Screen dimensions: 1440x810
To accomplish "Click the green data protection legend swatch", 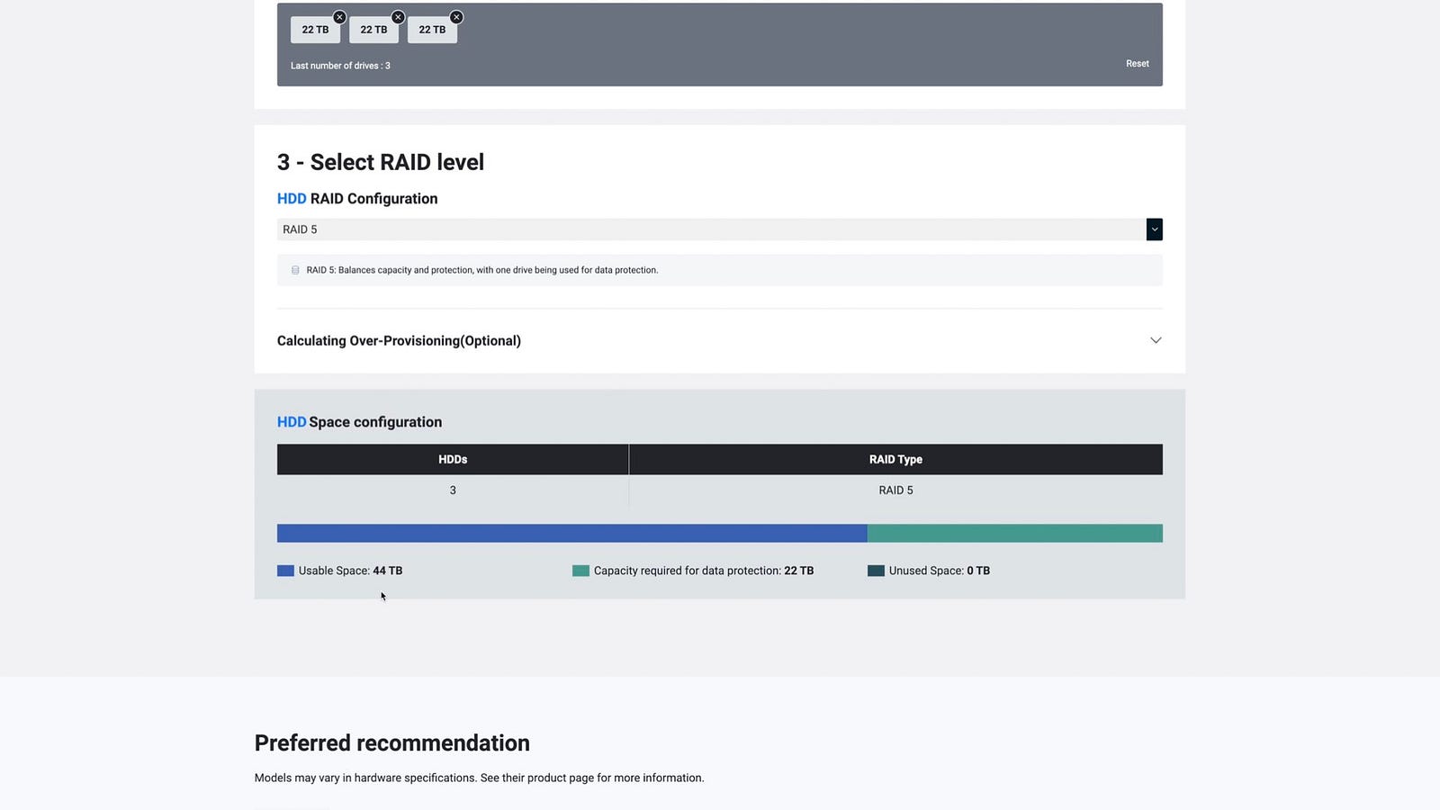I will (x=580, y=571).
